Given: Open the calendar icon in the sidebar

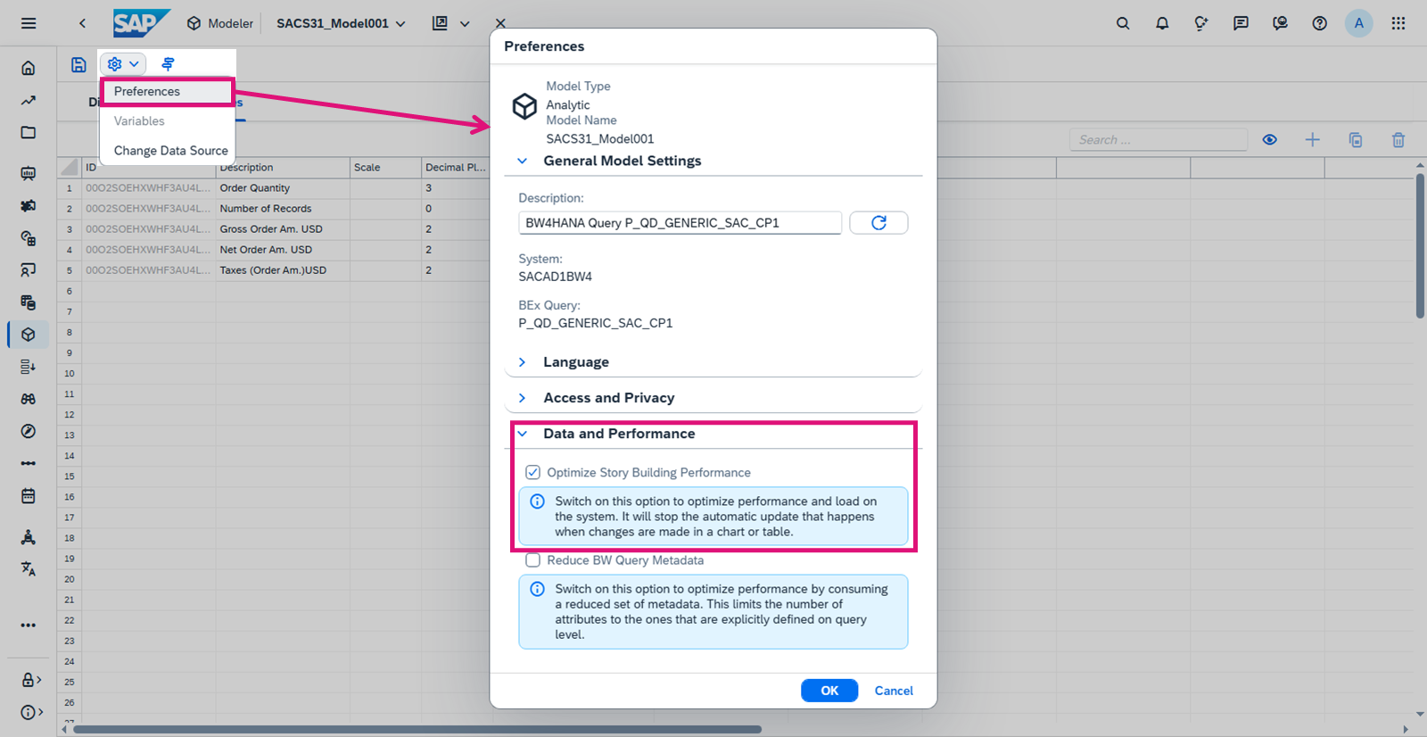Looking at the screenshot, I should [29, 495].
